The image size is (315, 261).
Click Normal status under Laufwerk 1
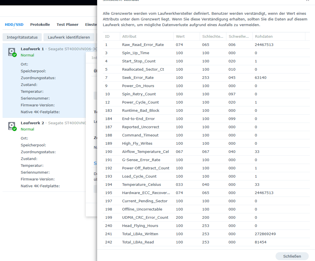(x=27, y=55)
